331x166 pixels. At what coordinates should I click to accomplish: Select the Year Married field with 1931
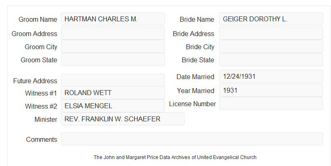coord(271,90)
